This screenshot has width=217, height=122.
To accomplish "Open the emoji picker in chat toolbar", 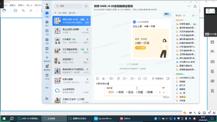I will coord(97,78).
